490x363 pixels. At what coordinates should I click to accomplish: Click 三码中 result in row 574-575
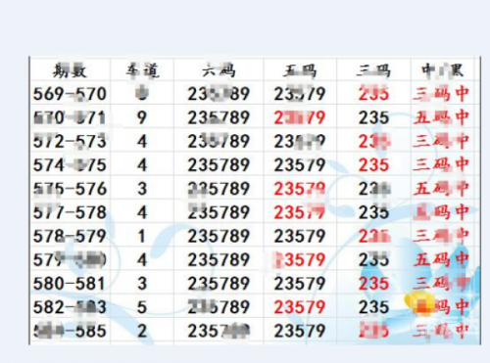(441, 164)
